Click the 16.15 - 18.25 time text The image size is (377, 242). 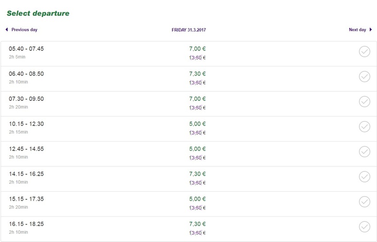click(x=26, y=224)
